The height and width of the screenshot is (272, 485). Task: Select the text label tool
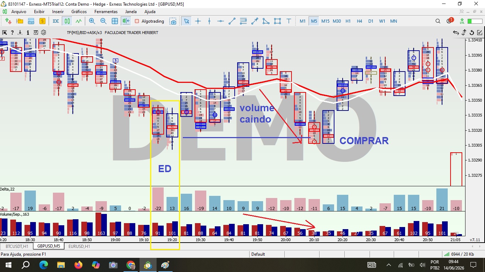point(289,21)
